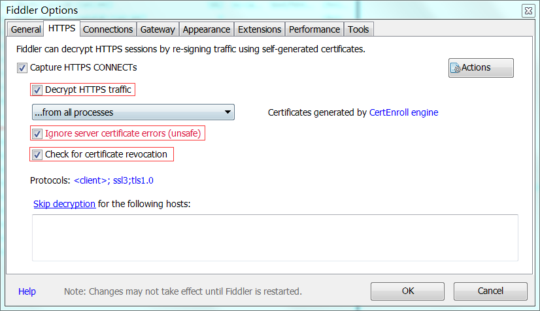540x311 pixels.
Task: Open the '...from all processes' dropdown
Action: coord(133,112)
